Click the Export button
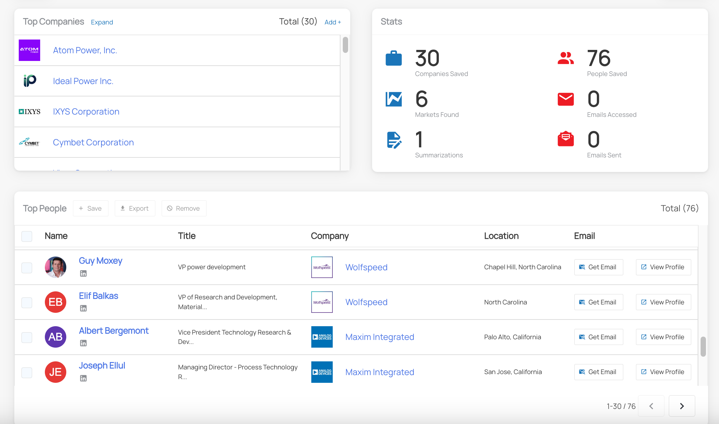 (x=135, y=208)
